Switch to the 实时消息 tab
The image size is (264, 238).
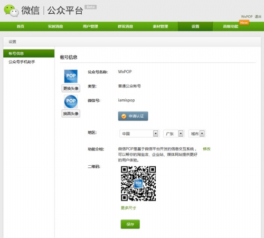pos(55,26)
